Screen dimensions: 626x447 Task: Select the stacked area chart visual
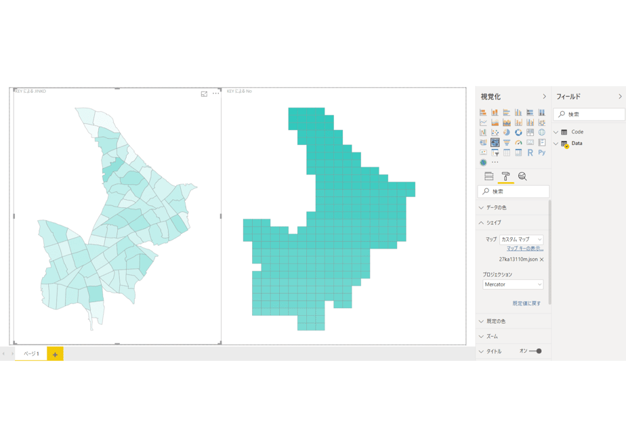pos(507,122)
